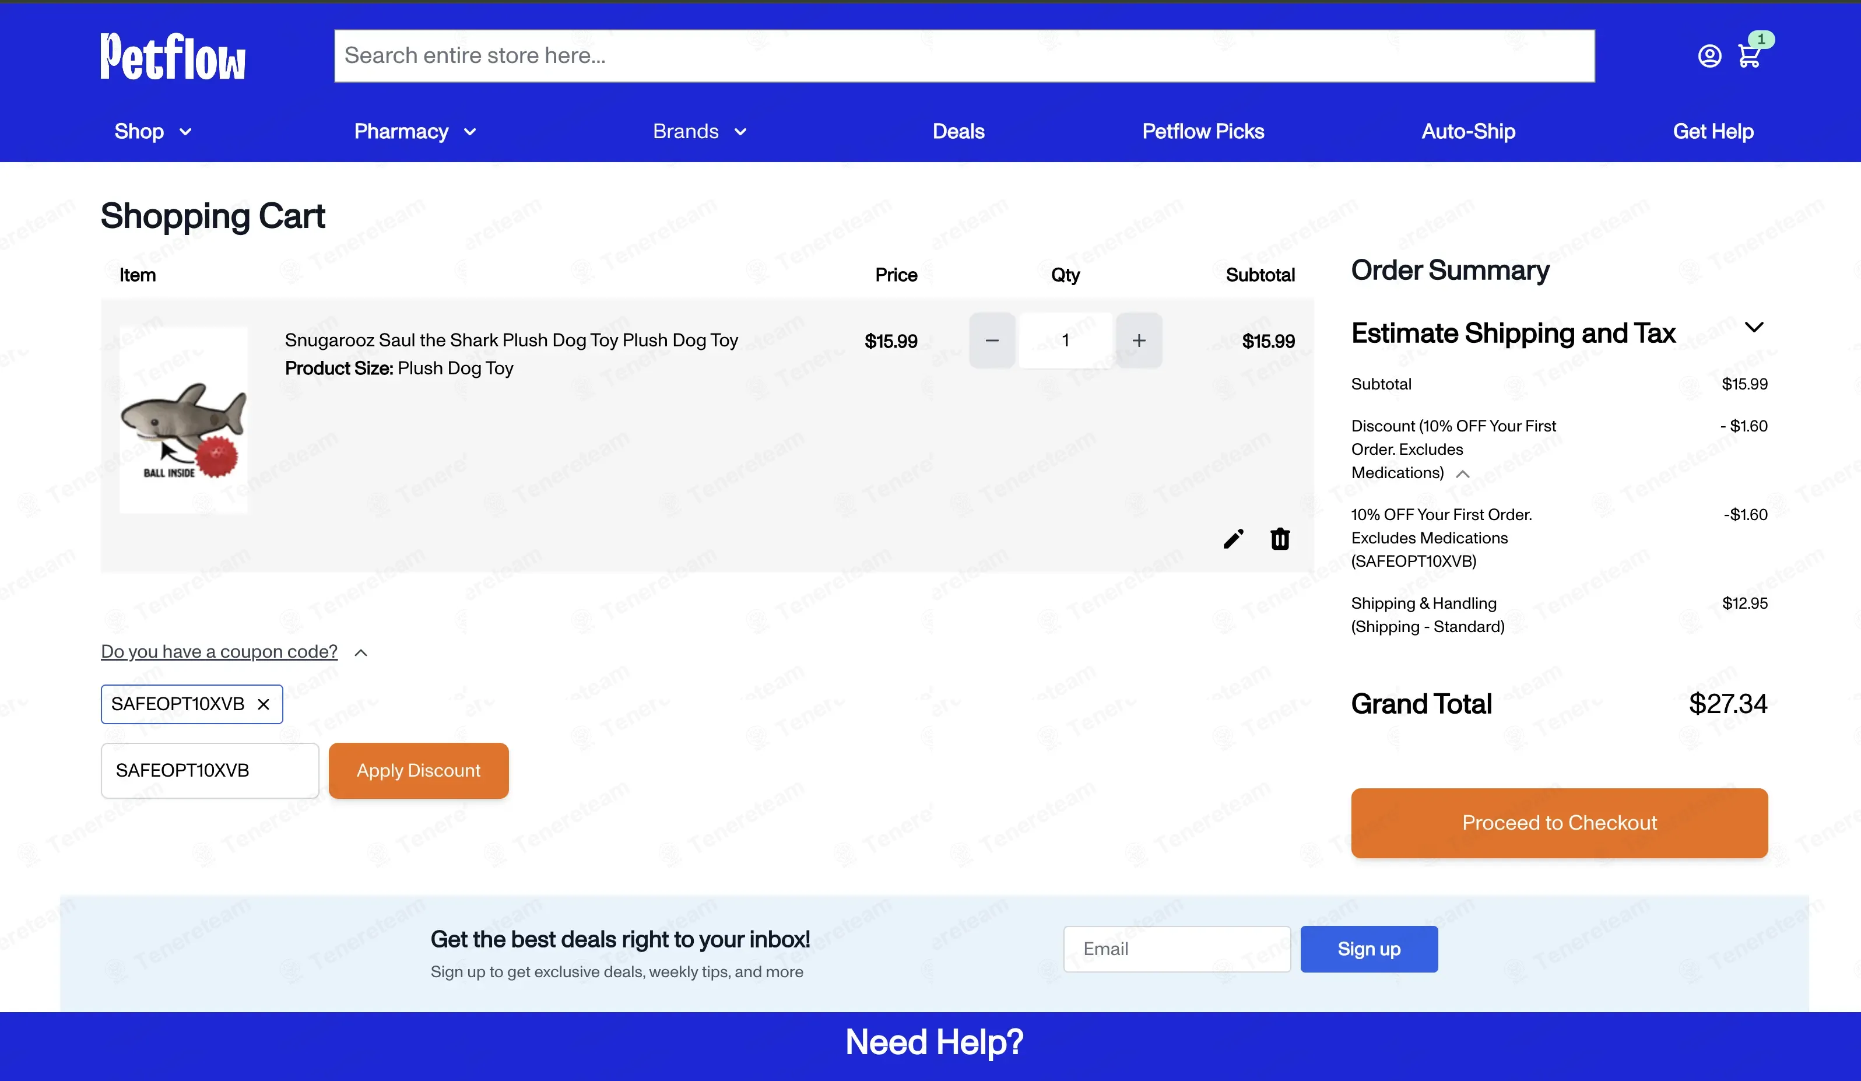1861x1081 pixels.
Task: Click the Shipping & Handling amount $12.95
Action: pyautogui.click(x=1744, y=603)
